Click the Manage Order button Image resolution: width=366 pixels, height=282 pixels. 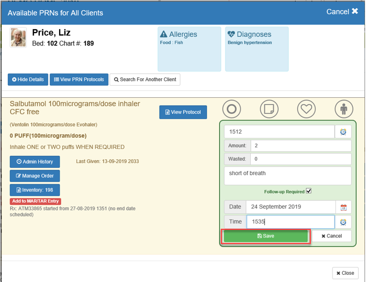pyautogui.click(x=34, y=176)
